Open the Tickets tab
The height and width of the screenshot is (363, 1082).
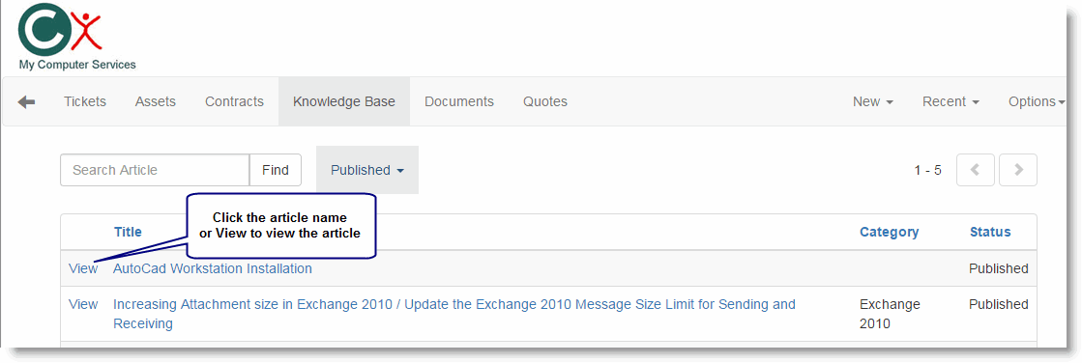[x=85, y=102]
